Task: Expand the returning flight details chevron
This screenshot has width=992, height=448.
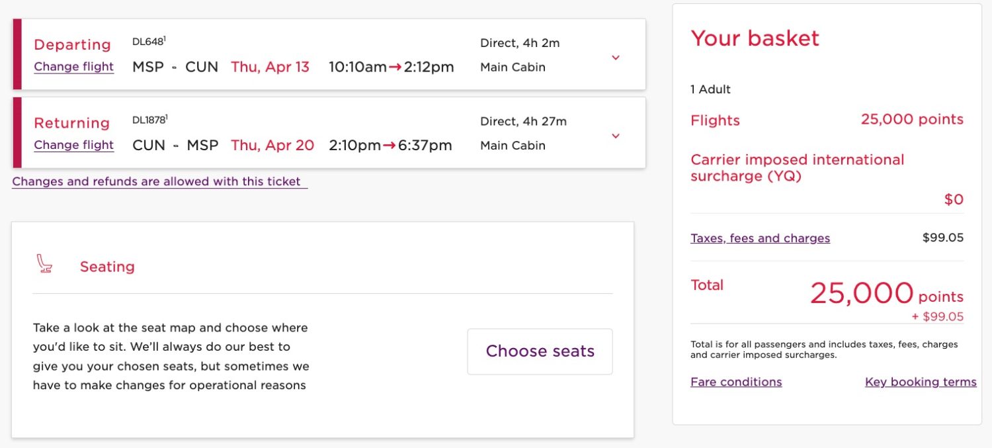Action: 616,136
